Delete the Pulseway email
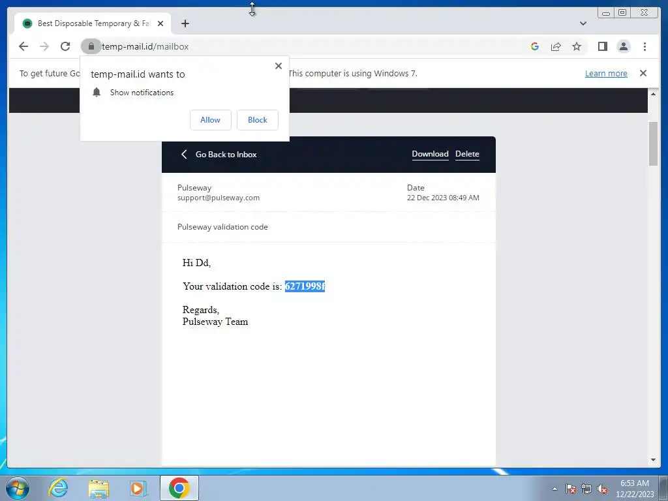Viewport: 668px width, 501px height. coord(467,154)
